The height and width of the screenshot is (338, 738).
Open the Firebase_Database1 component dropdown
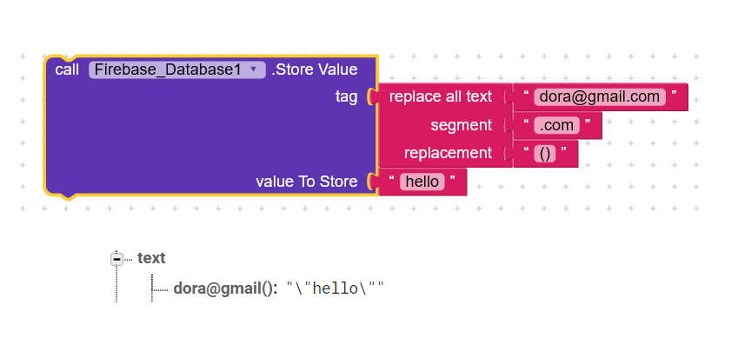point(177,70)
